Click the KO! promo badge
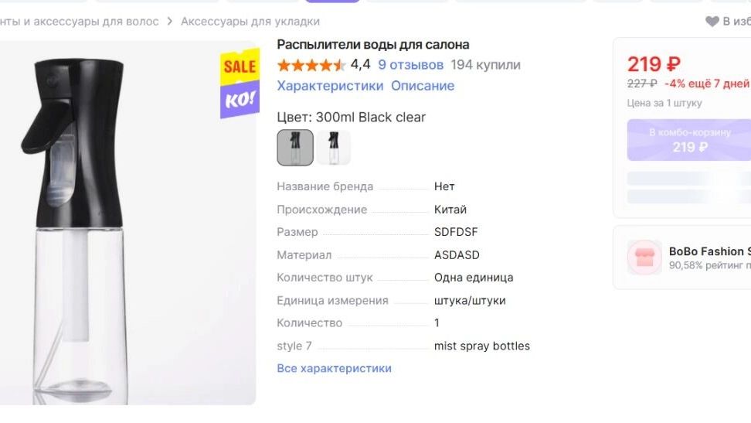751x423 pixels. [x=240, y=100]
